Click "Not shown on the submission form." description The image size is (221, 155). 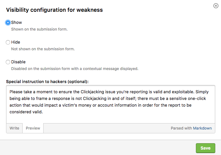point(43,49)
